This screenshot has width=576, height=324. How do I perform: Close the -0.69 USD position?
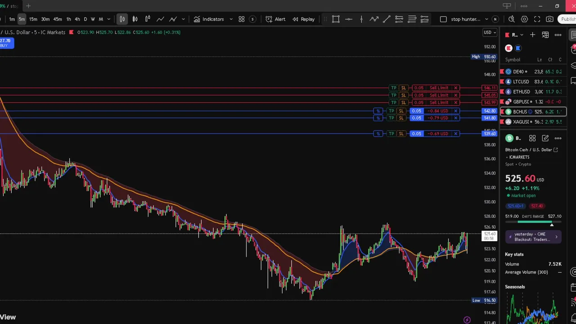[455, 134]
